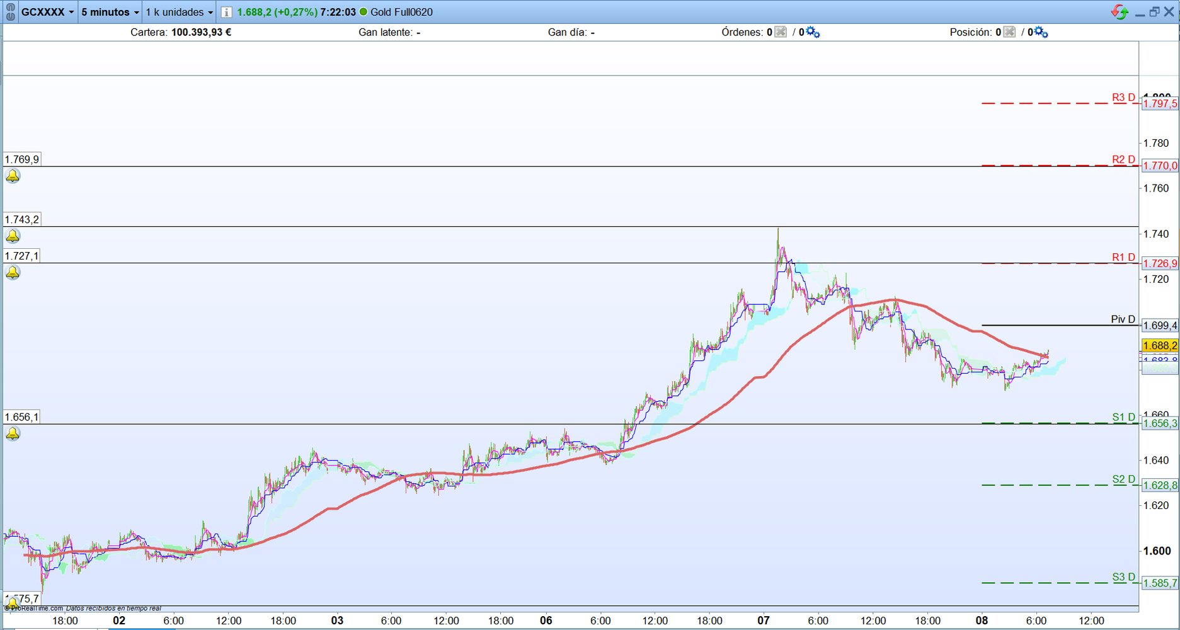Click the 1.688,2 (+0,27%) price quote

[x=277, y=12]
